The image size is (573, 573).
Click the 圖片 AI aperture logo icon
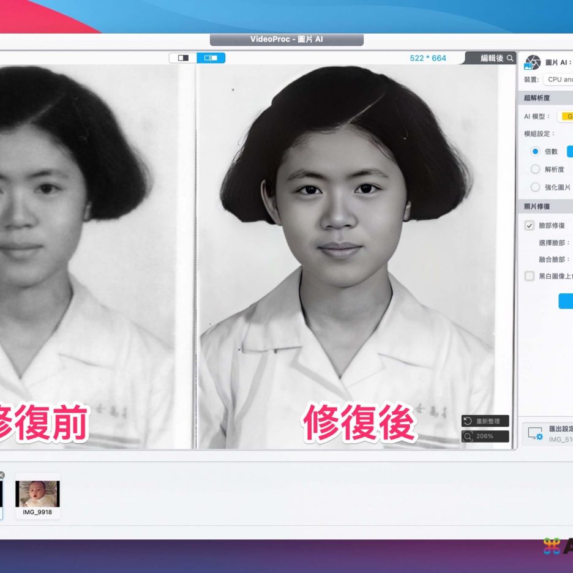(x=533, y=62)
